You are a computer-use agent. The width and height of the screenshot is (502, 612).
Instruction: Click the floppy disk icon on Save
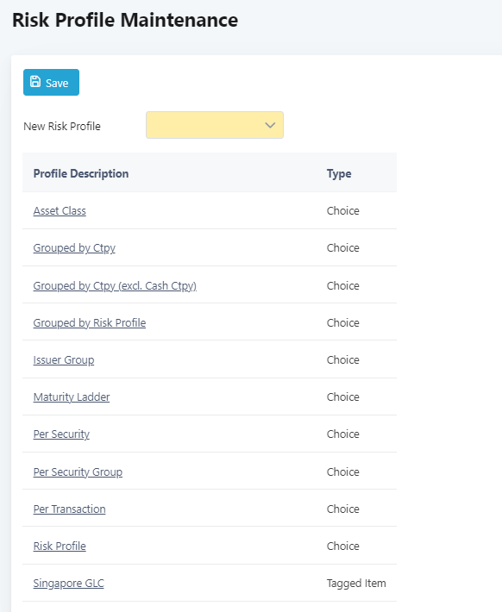(x=35, y=82)
